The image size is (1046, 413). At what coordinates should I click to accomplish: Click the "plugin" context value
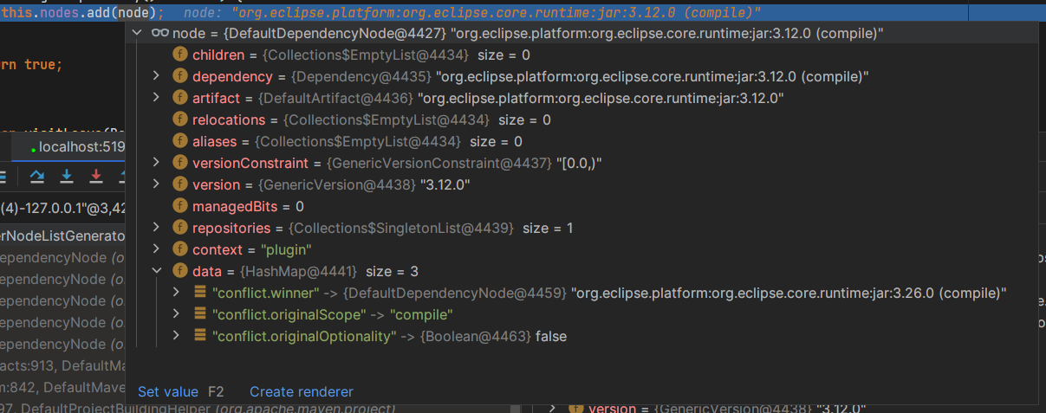(x=286, y=249)
